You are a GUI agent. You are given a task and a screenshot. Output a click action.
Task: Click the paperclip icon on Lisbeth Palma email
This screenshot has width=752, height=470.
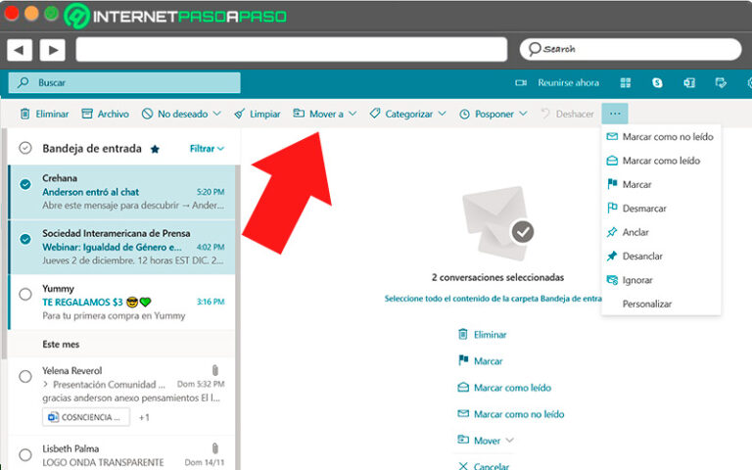[x=214, y=448]
